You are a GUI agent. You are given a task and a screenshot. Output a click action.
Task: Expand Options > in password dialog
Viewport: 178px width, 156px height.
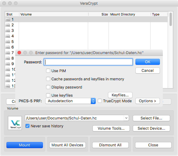[147, 101]
